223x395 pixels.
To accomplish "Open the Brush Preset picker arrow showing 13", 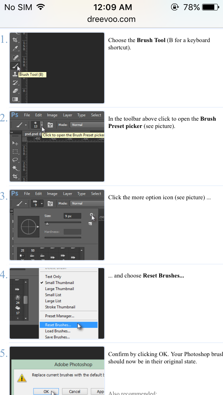I will tap(41, 125).
